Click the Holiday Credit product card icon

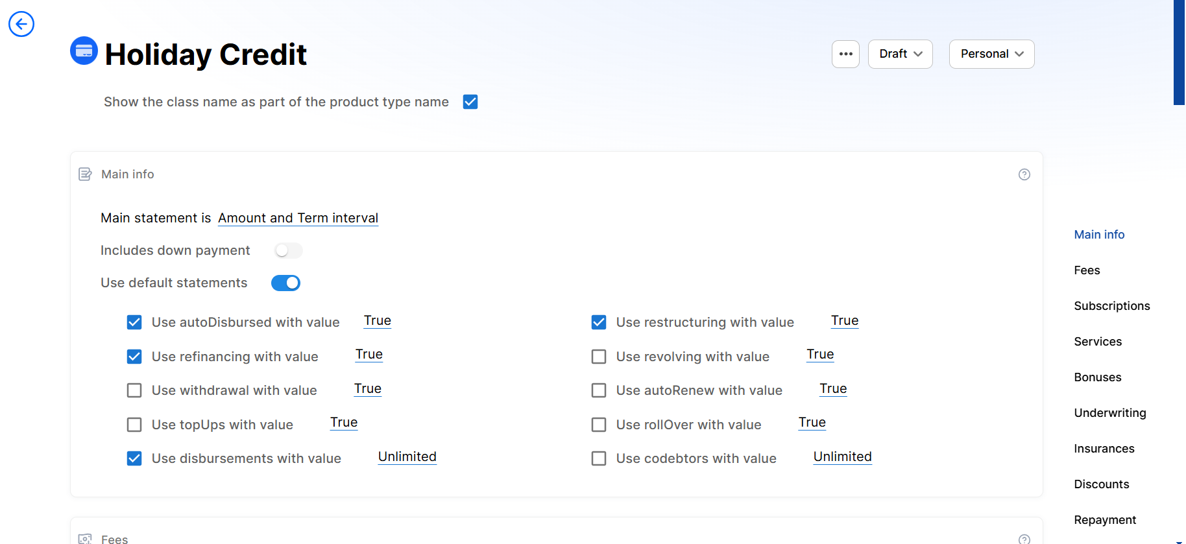pos(84,51)
